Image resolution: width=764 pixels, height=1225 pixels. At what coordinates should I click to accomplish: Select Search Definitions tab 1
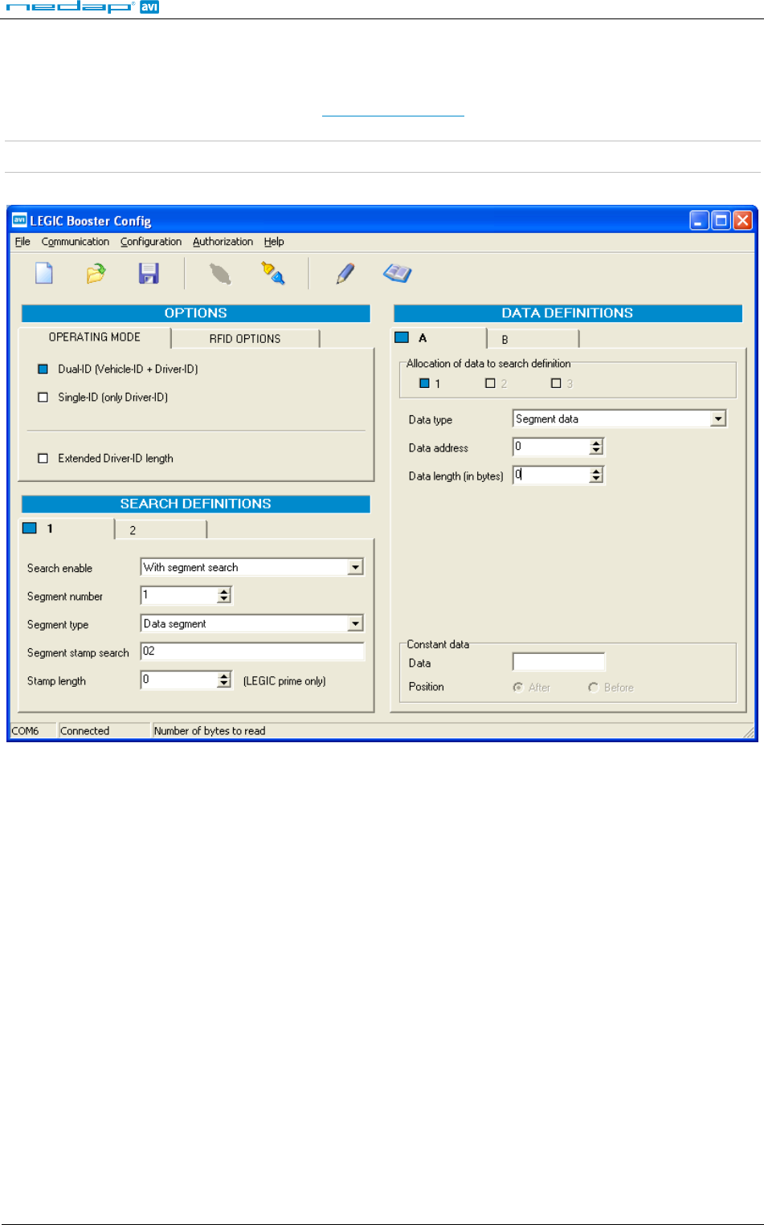pos(67,529)
